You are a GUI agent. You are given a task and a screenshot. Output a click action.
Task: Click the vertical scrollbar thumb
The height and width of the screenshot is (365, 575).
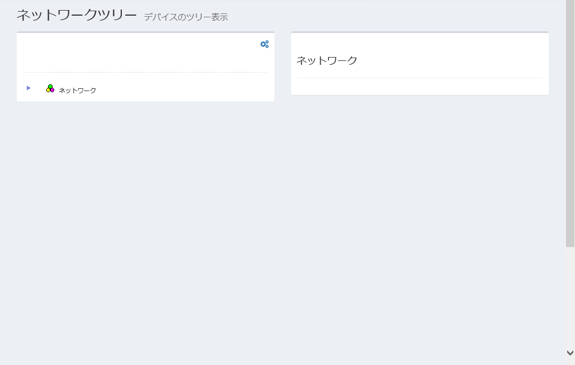pos(570,123)
